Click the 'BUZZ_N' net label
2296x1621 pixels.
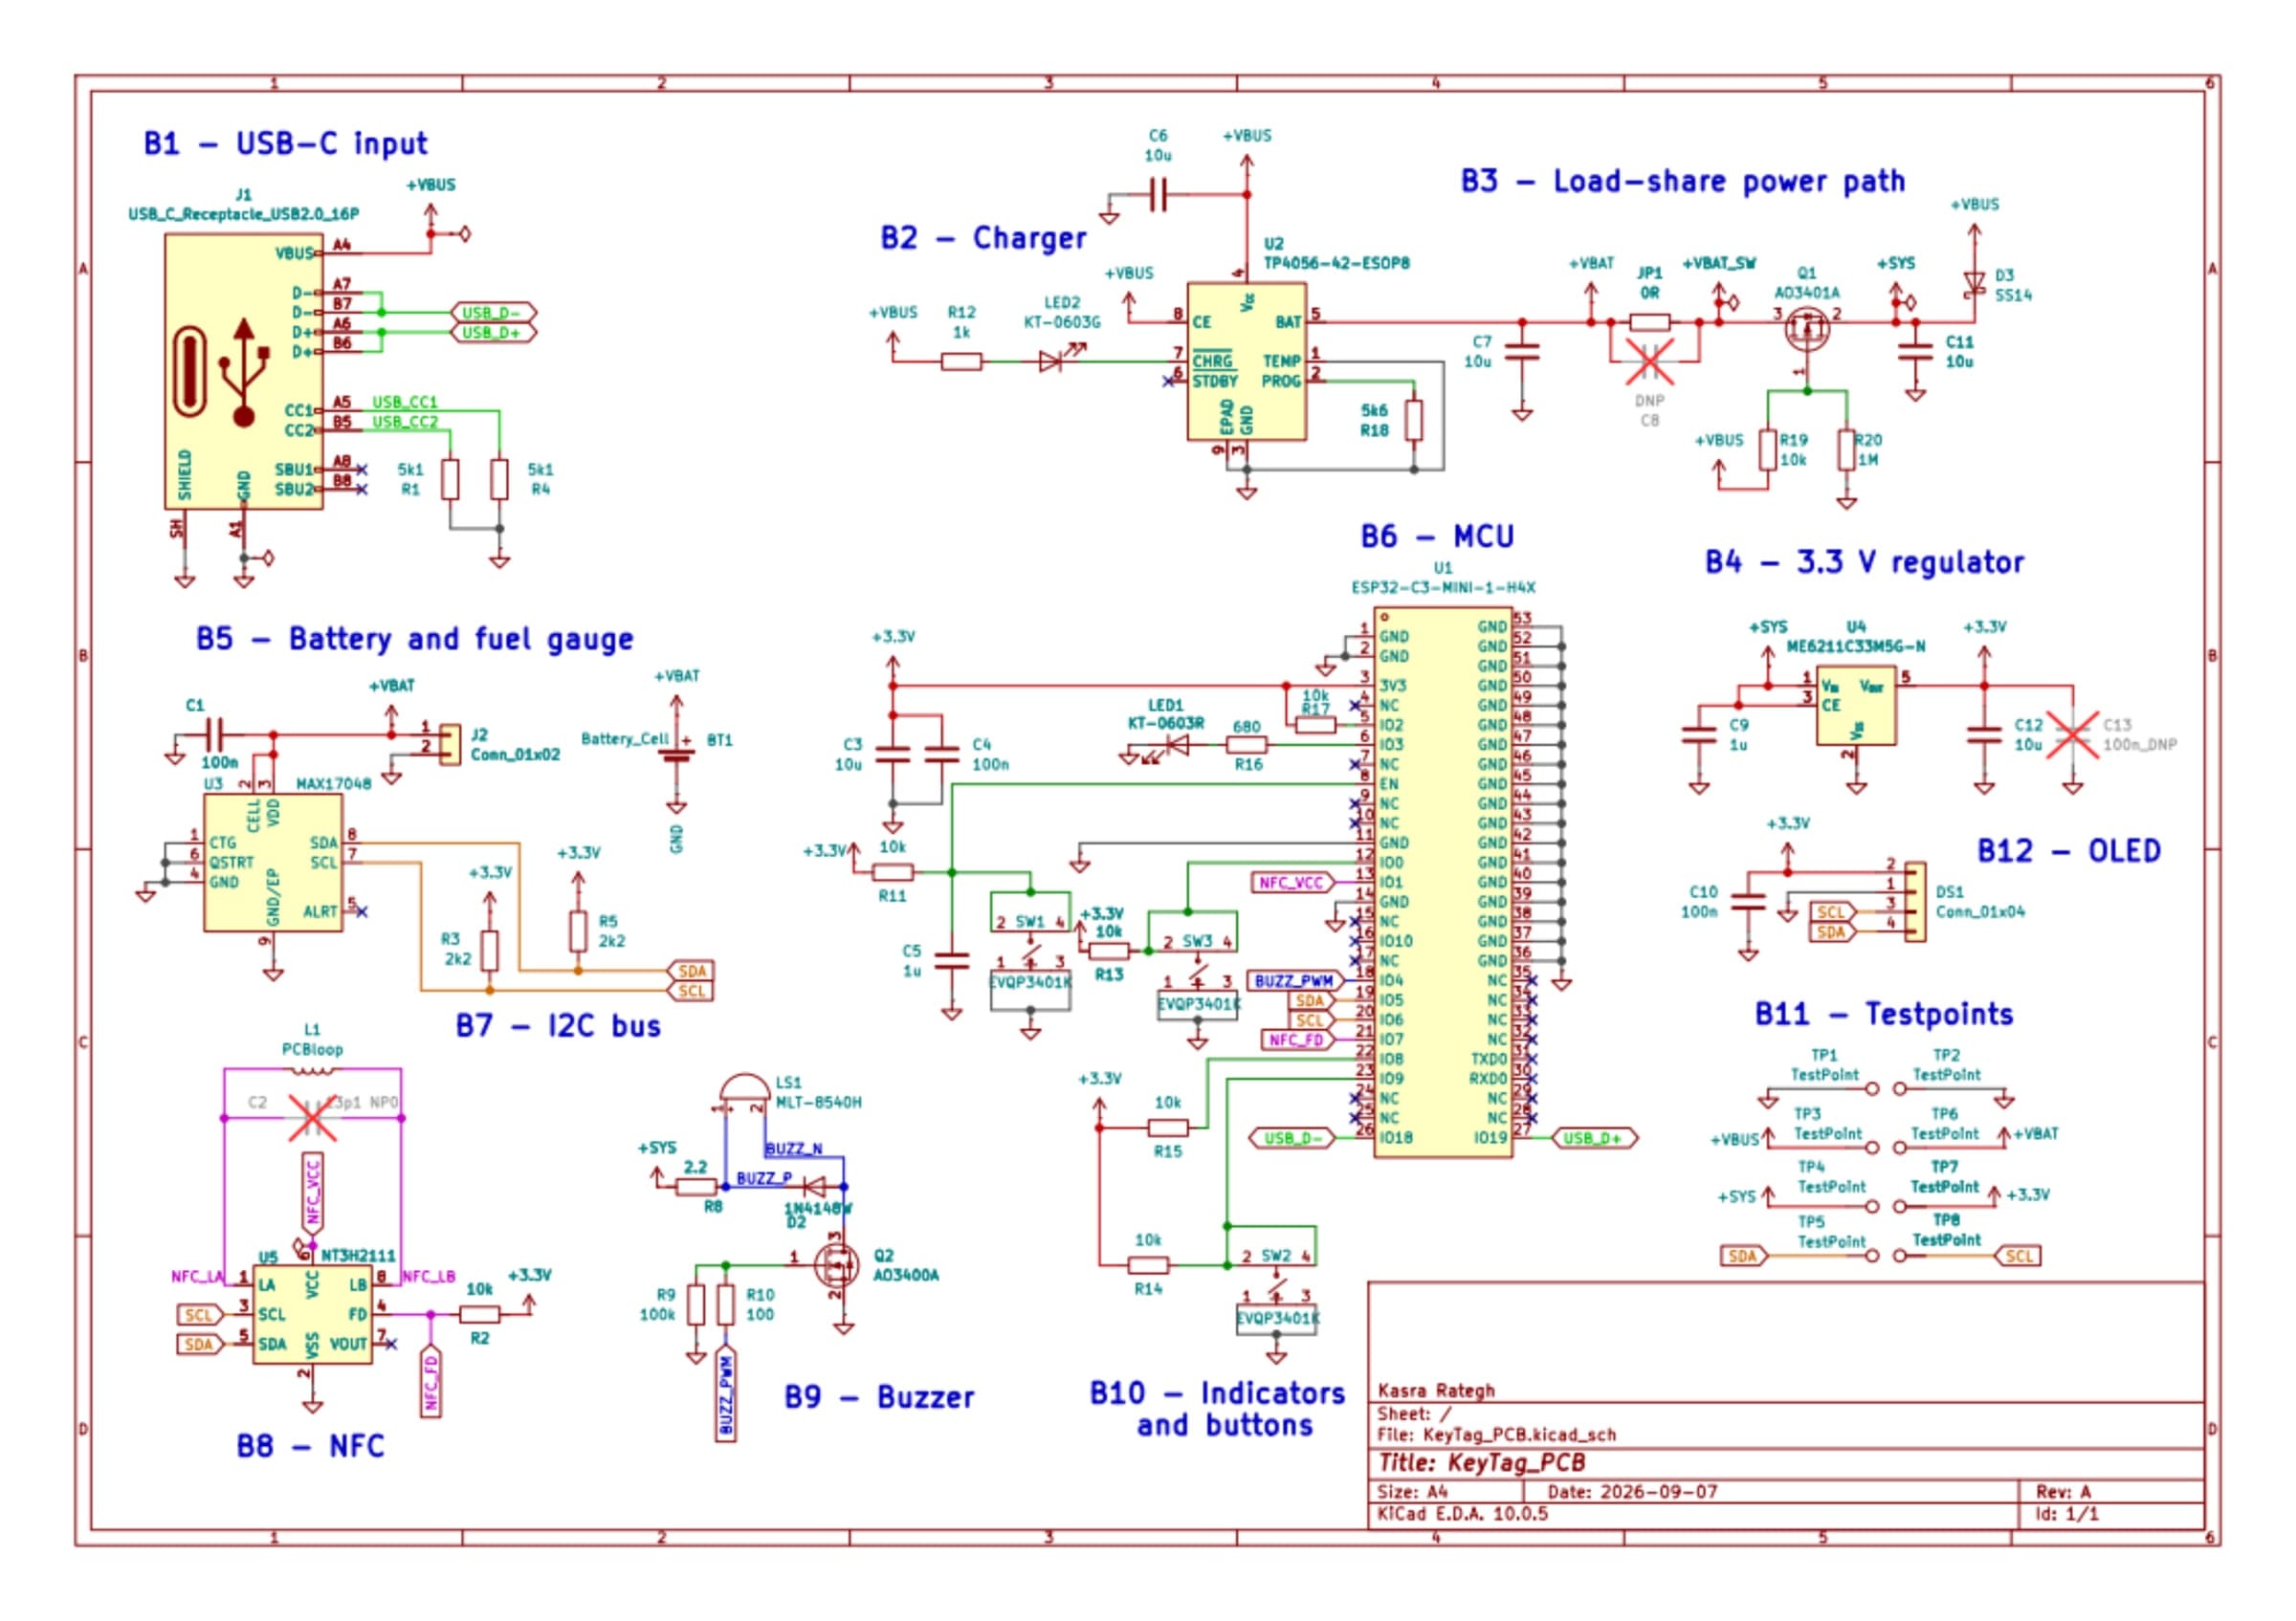794,1149
